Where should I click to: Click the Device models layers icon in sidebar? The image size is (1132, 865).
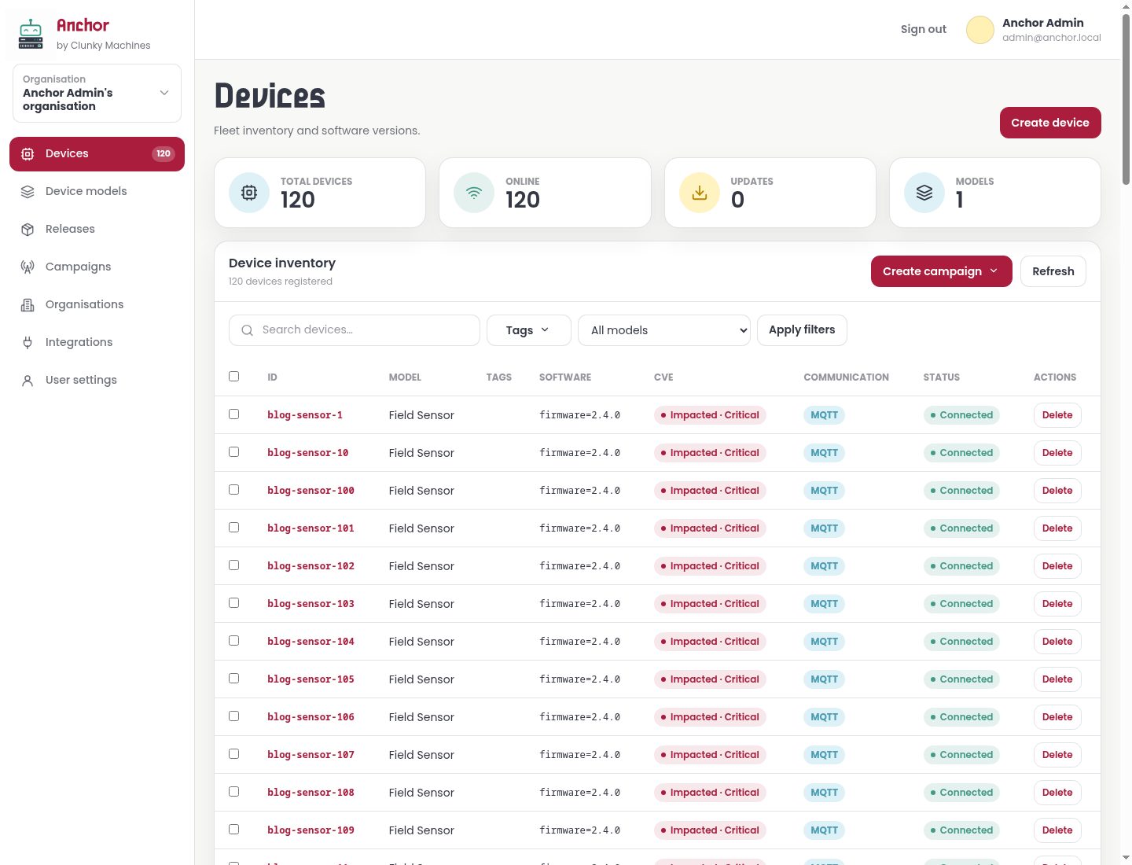[x=28, y=192]
